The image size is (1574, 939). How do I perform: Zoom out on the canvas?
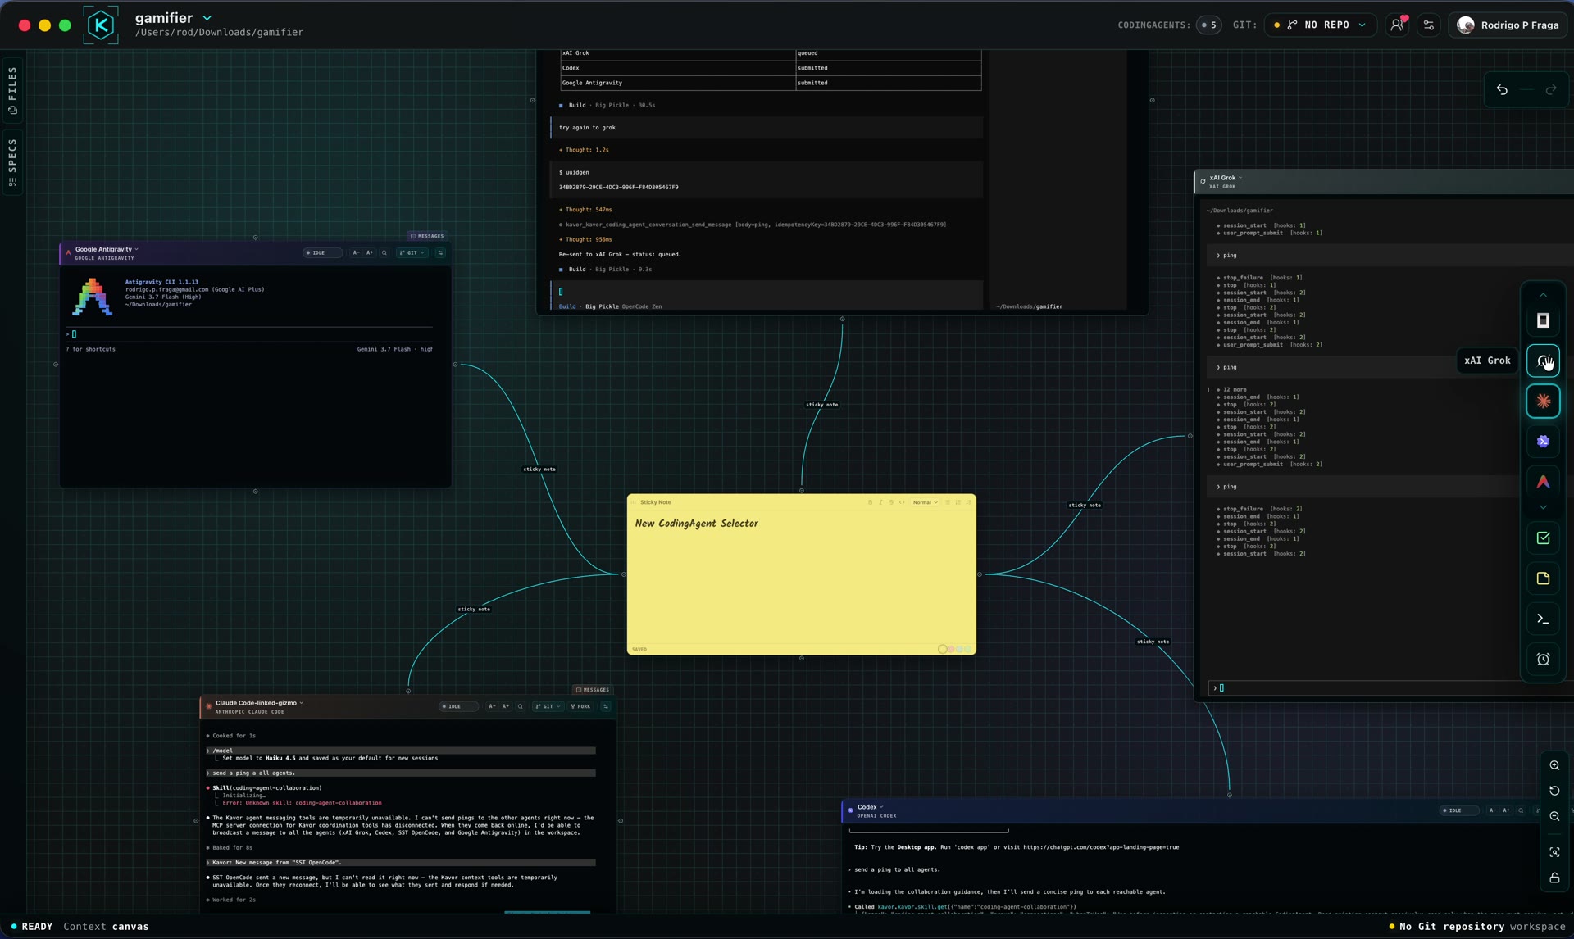click(x=1554, y=816)
